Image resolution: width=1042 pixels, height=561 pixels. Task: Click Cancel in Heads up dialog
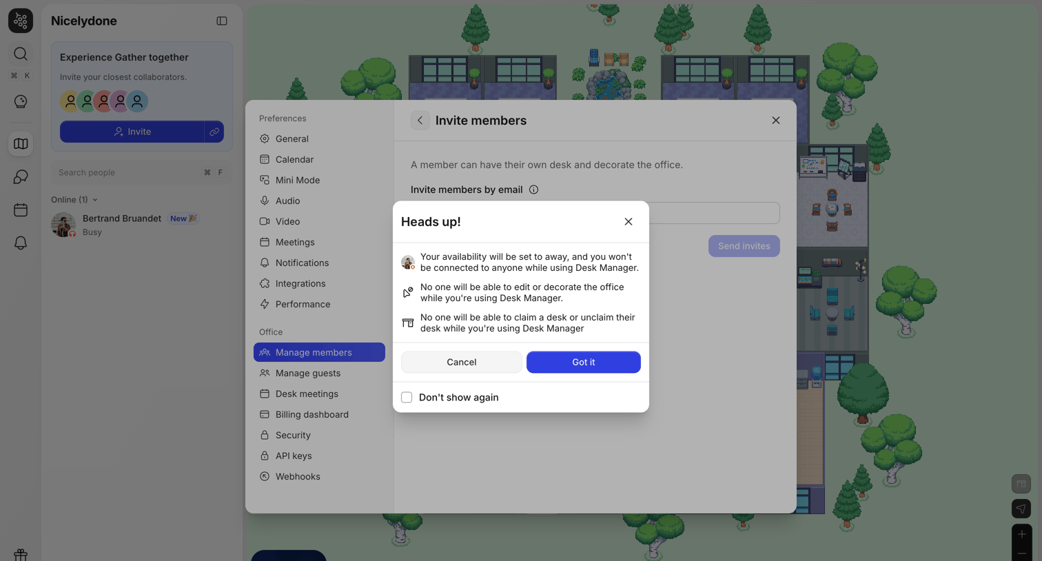(462, 363)
